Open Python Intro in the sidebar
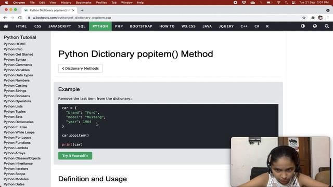Image resolution: width=333 pixels, height=187 pixels. 13,49
